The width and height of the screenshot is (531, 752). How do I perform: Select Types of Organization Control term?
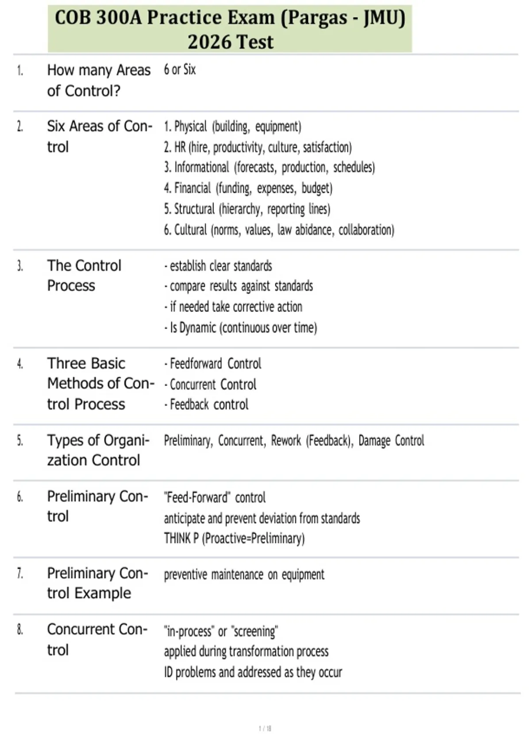(98, 450)
